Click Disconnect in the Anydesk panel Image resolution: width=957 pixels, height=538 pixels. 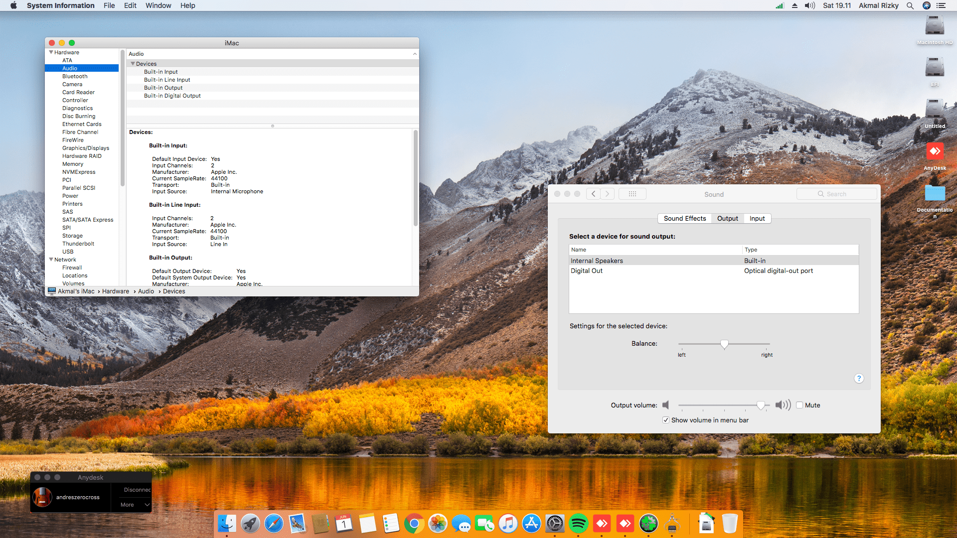(x=137, y=490)
